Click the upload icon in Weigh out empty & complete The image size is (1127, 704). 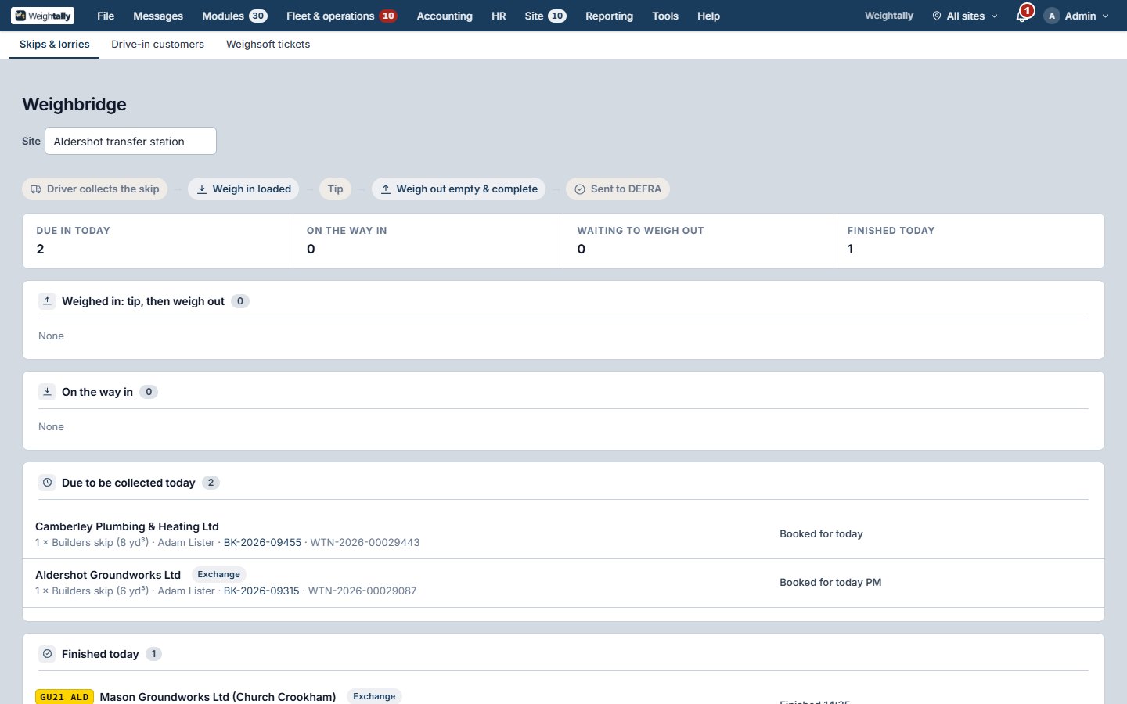[x=386, y=189]
